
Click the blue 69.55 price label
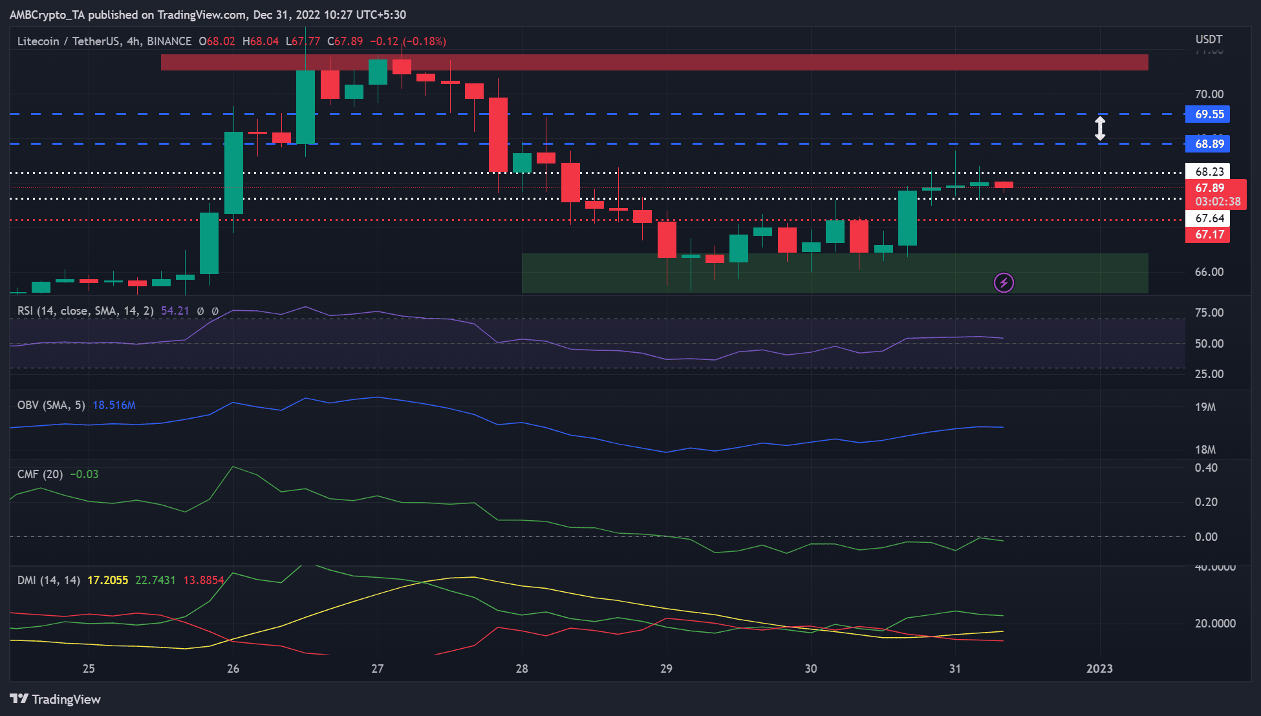tap(1207, 114)
